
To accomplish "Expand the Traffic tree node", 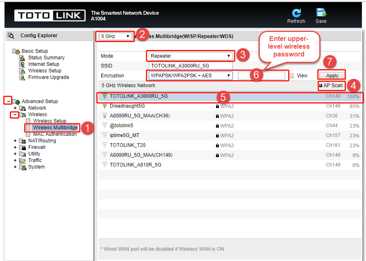I will (x=15, y=160).
